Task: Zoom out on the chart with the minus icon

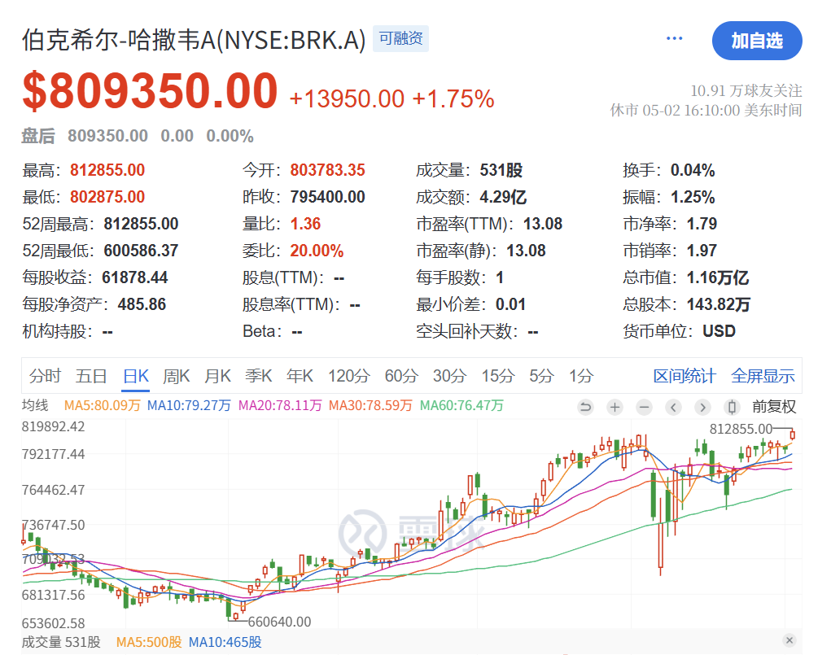Action: pyautogui.click(x=643, y=406)
